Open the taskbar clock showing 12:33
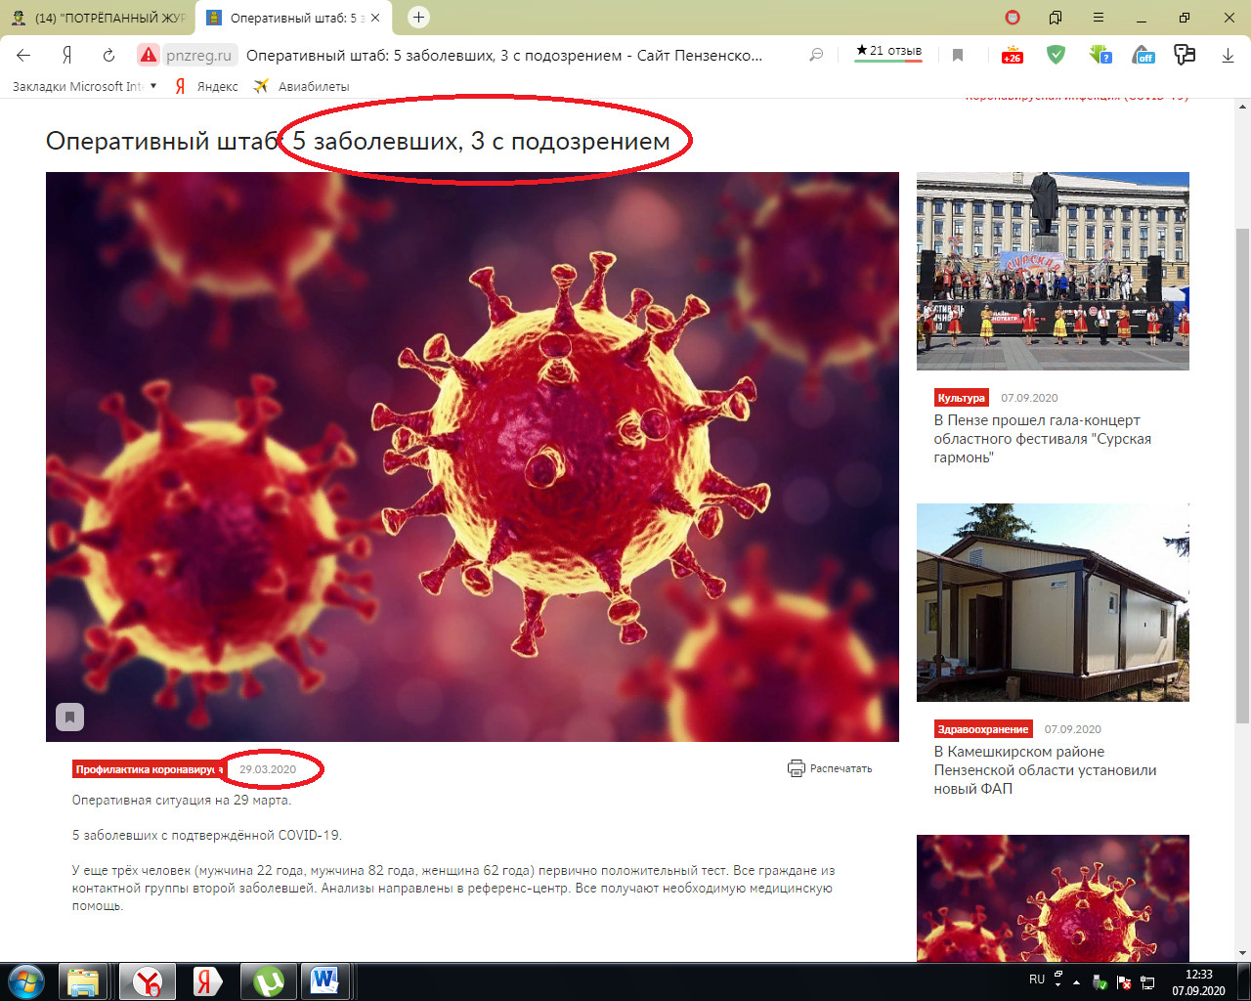The height and width of the screenshot is (1001, 1251). coord(1198,982)
